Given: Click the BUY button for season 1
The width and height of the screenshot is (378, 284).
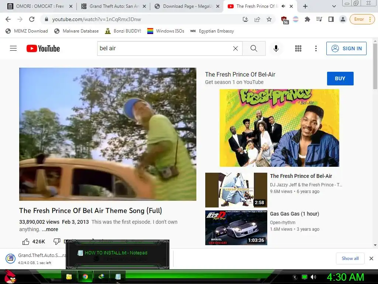Looking at the screenshot, I should 340,78.
